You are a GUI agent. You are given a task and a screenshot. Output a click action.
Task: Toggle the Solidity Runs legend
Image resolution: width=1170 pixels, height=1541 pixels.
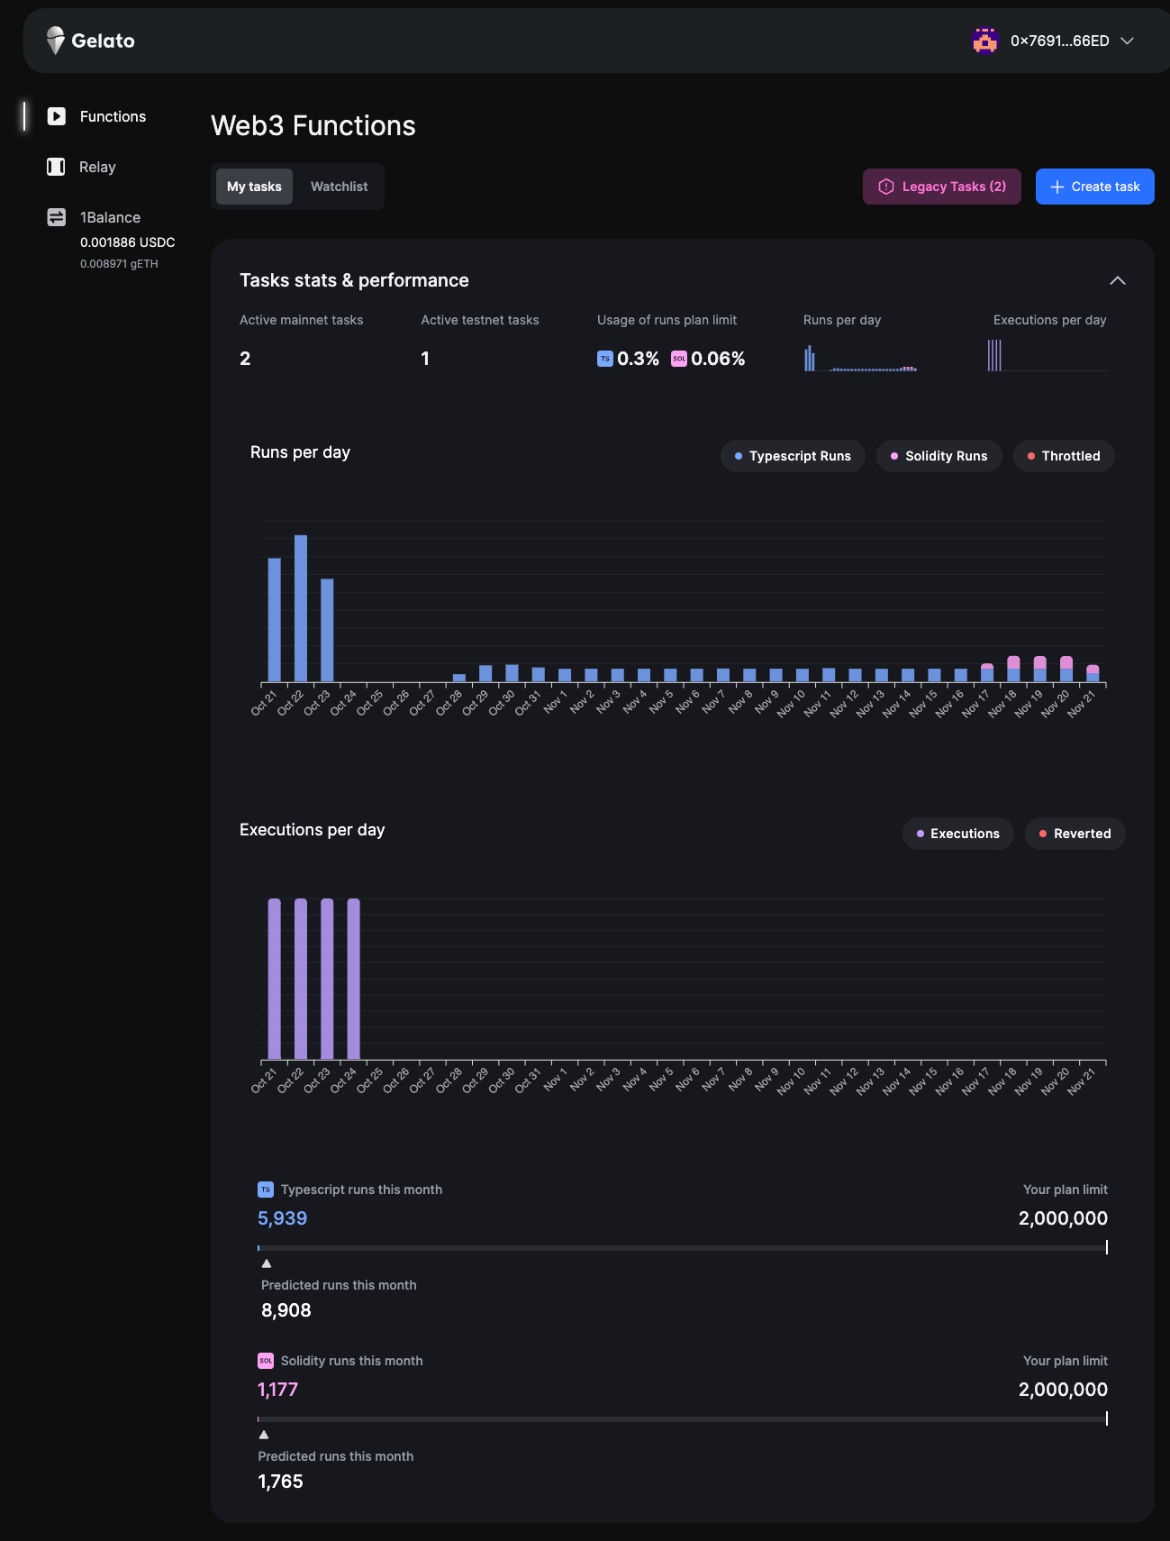tap(939, 456)
